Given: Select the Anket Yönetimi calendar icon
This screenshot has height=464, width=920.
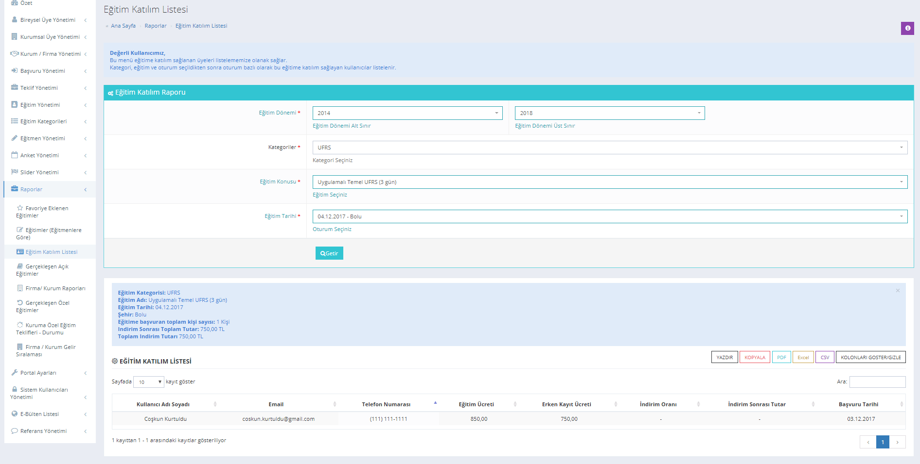Looking at the screenshot, I should [14, 155].
